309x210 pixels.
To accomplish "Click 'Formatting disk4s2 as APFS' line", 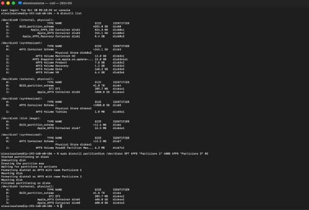I will tap(42, 170).
